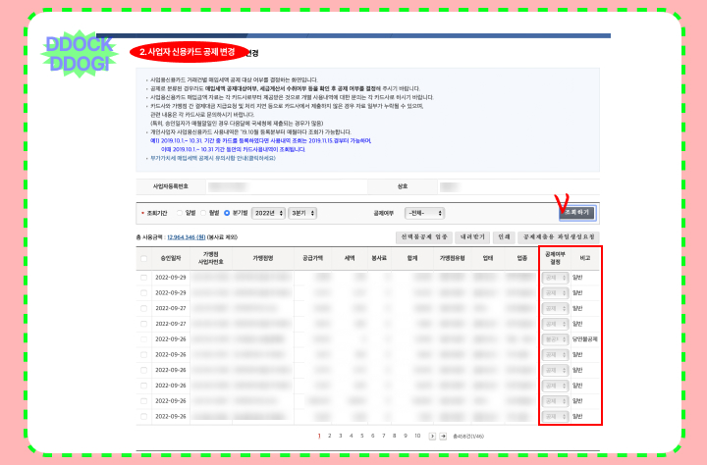Click the 공제제출용 파일생성요청 button
This screenshot has width=707, height=465.
tap(558, 237)
